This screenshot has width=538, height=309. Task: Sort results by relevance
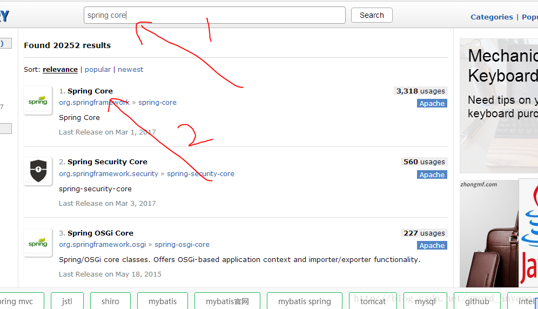[60, 69]
